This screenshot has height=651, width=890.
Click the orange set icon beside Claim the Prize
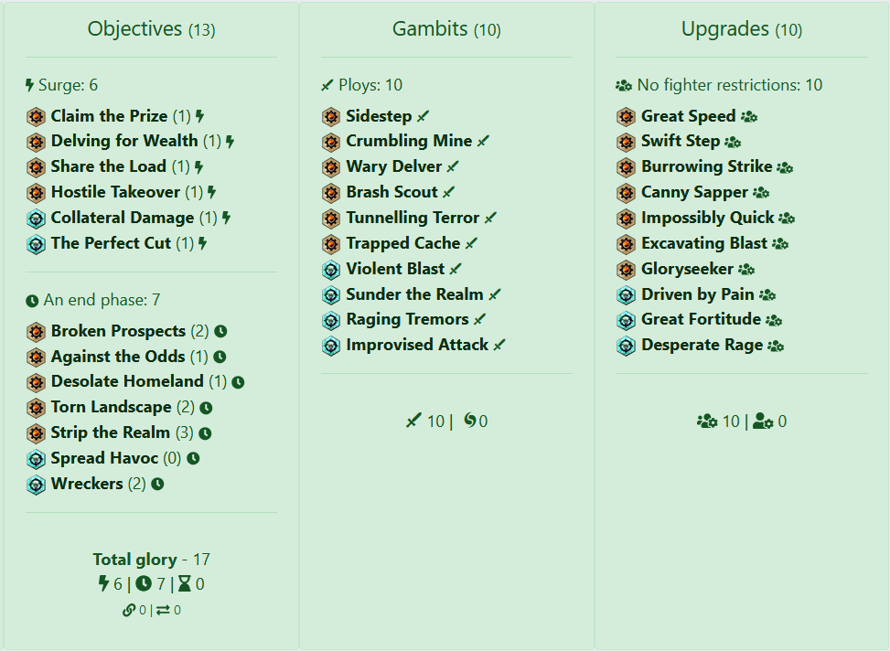pos(36,117)
